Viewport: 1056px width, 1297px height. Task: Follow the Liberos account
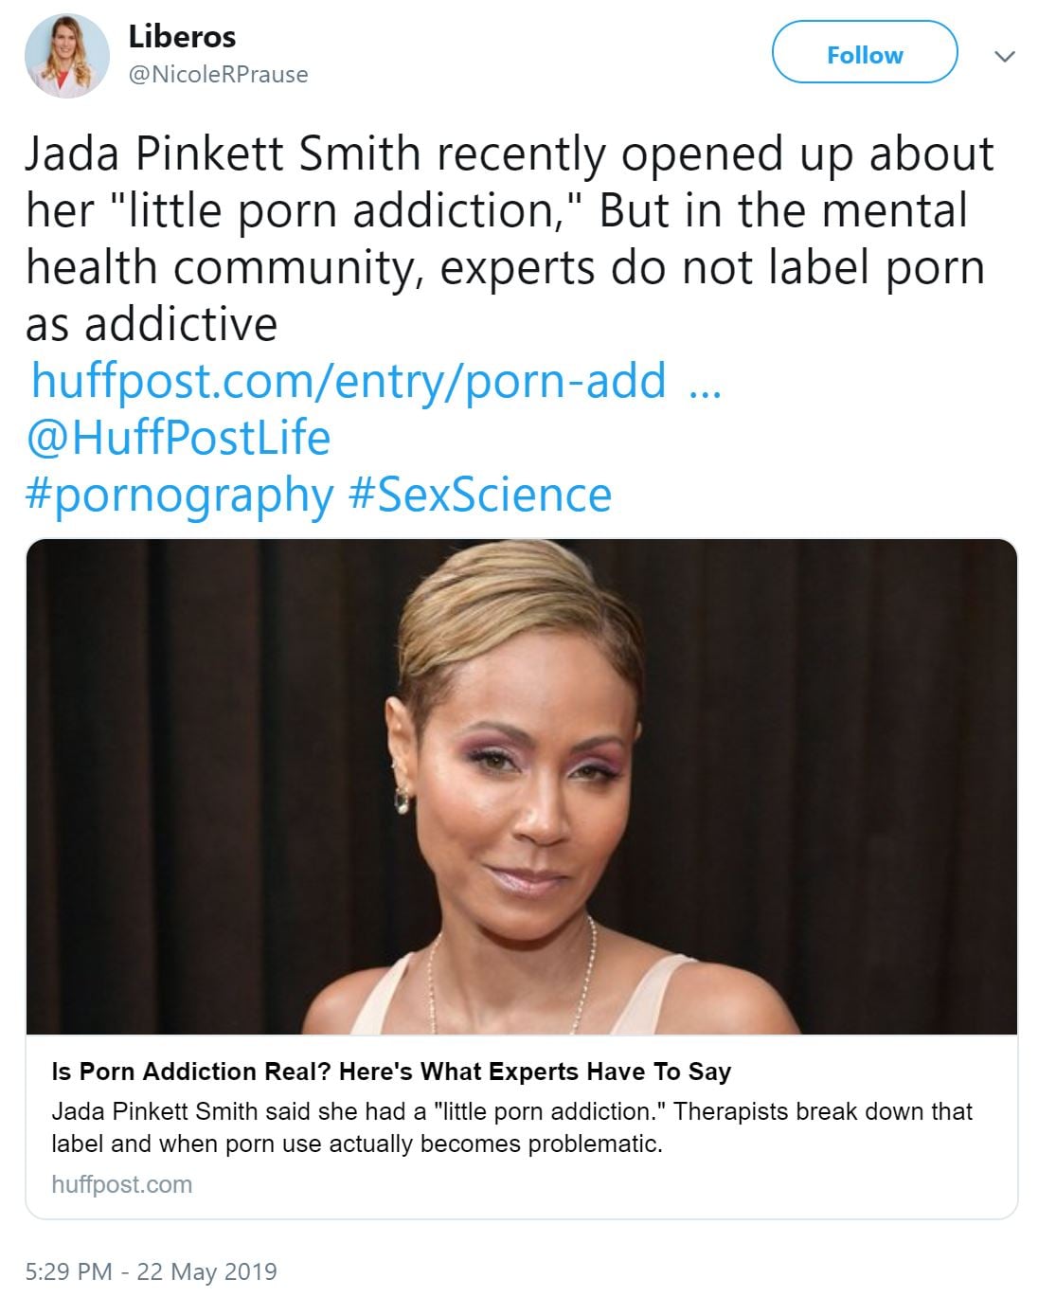click(x=864, y=55)
